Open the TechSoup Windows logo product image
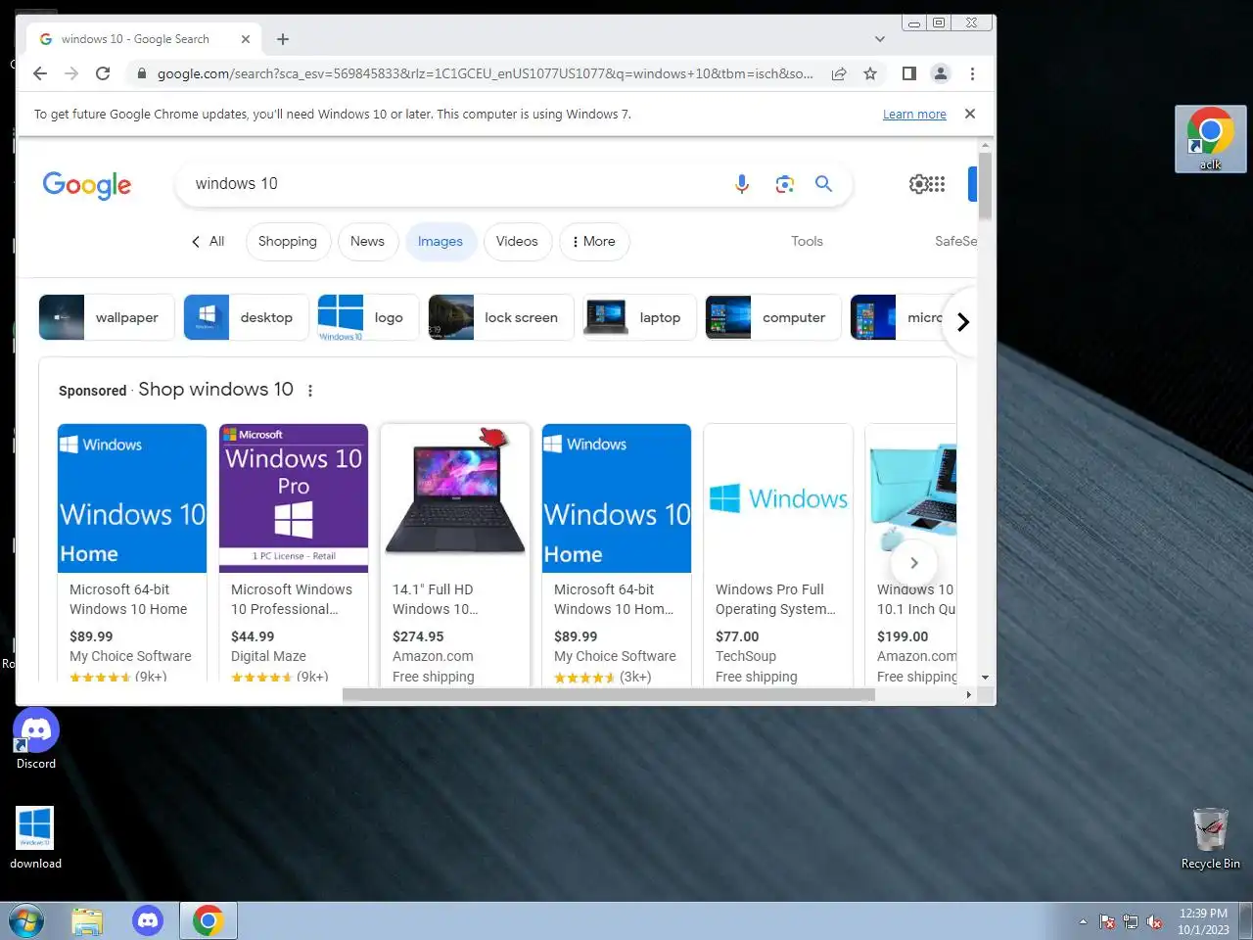 pyautogui.click(x=778, y=498)
